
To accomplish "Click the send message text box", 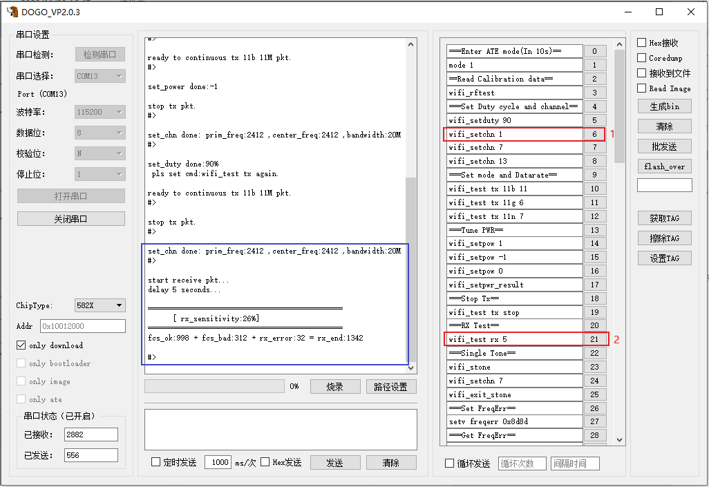I will (281, 430).
